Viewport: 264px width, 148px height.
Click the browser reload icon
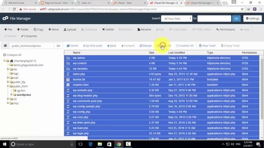(x=14, y=9)
